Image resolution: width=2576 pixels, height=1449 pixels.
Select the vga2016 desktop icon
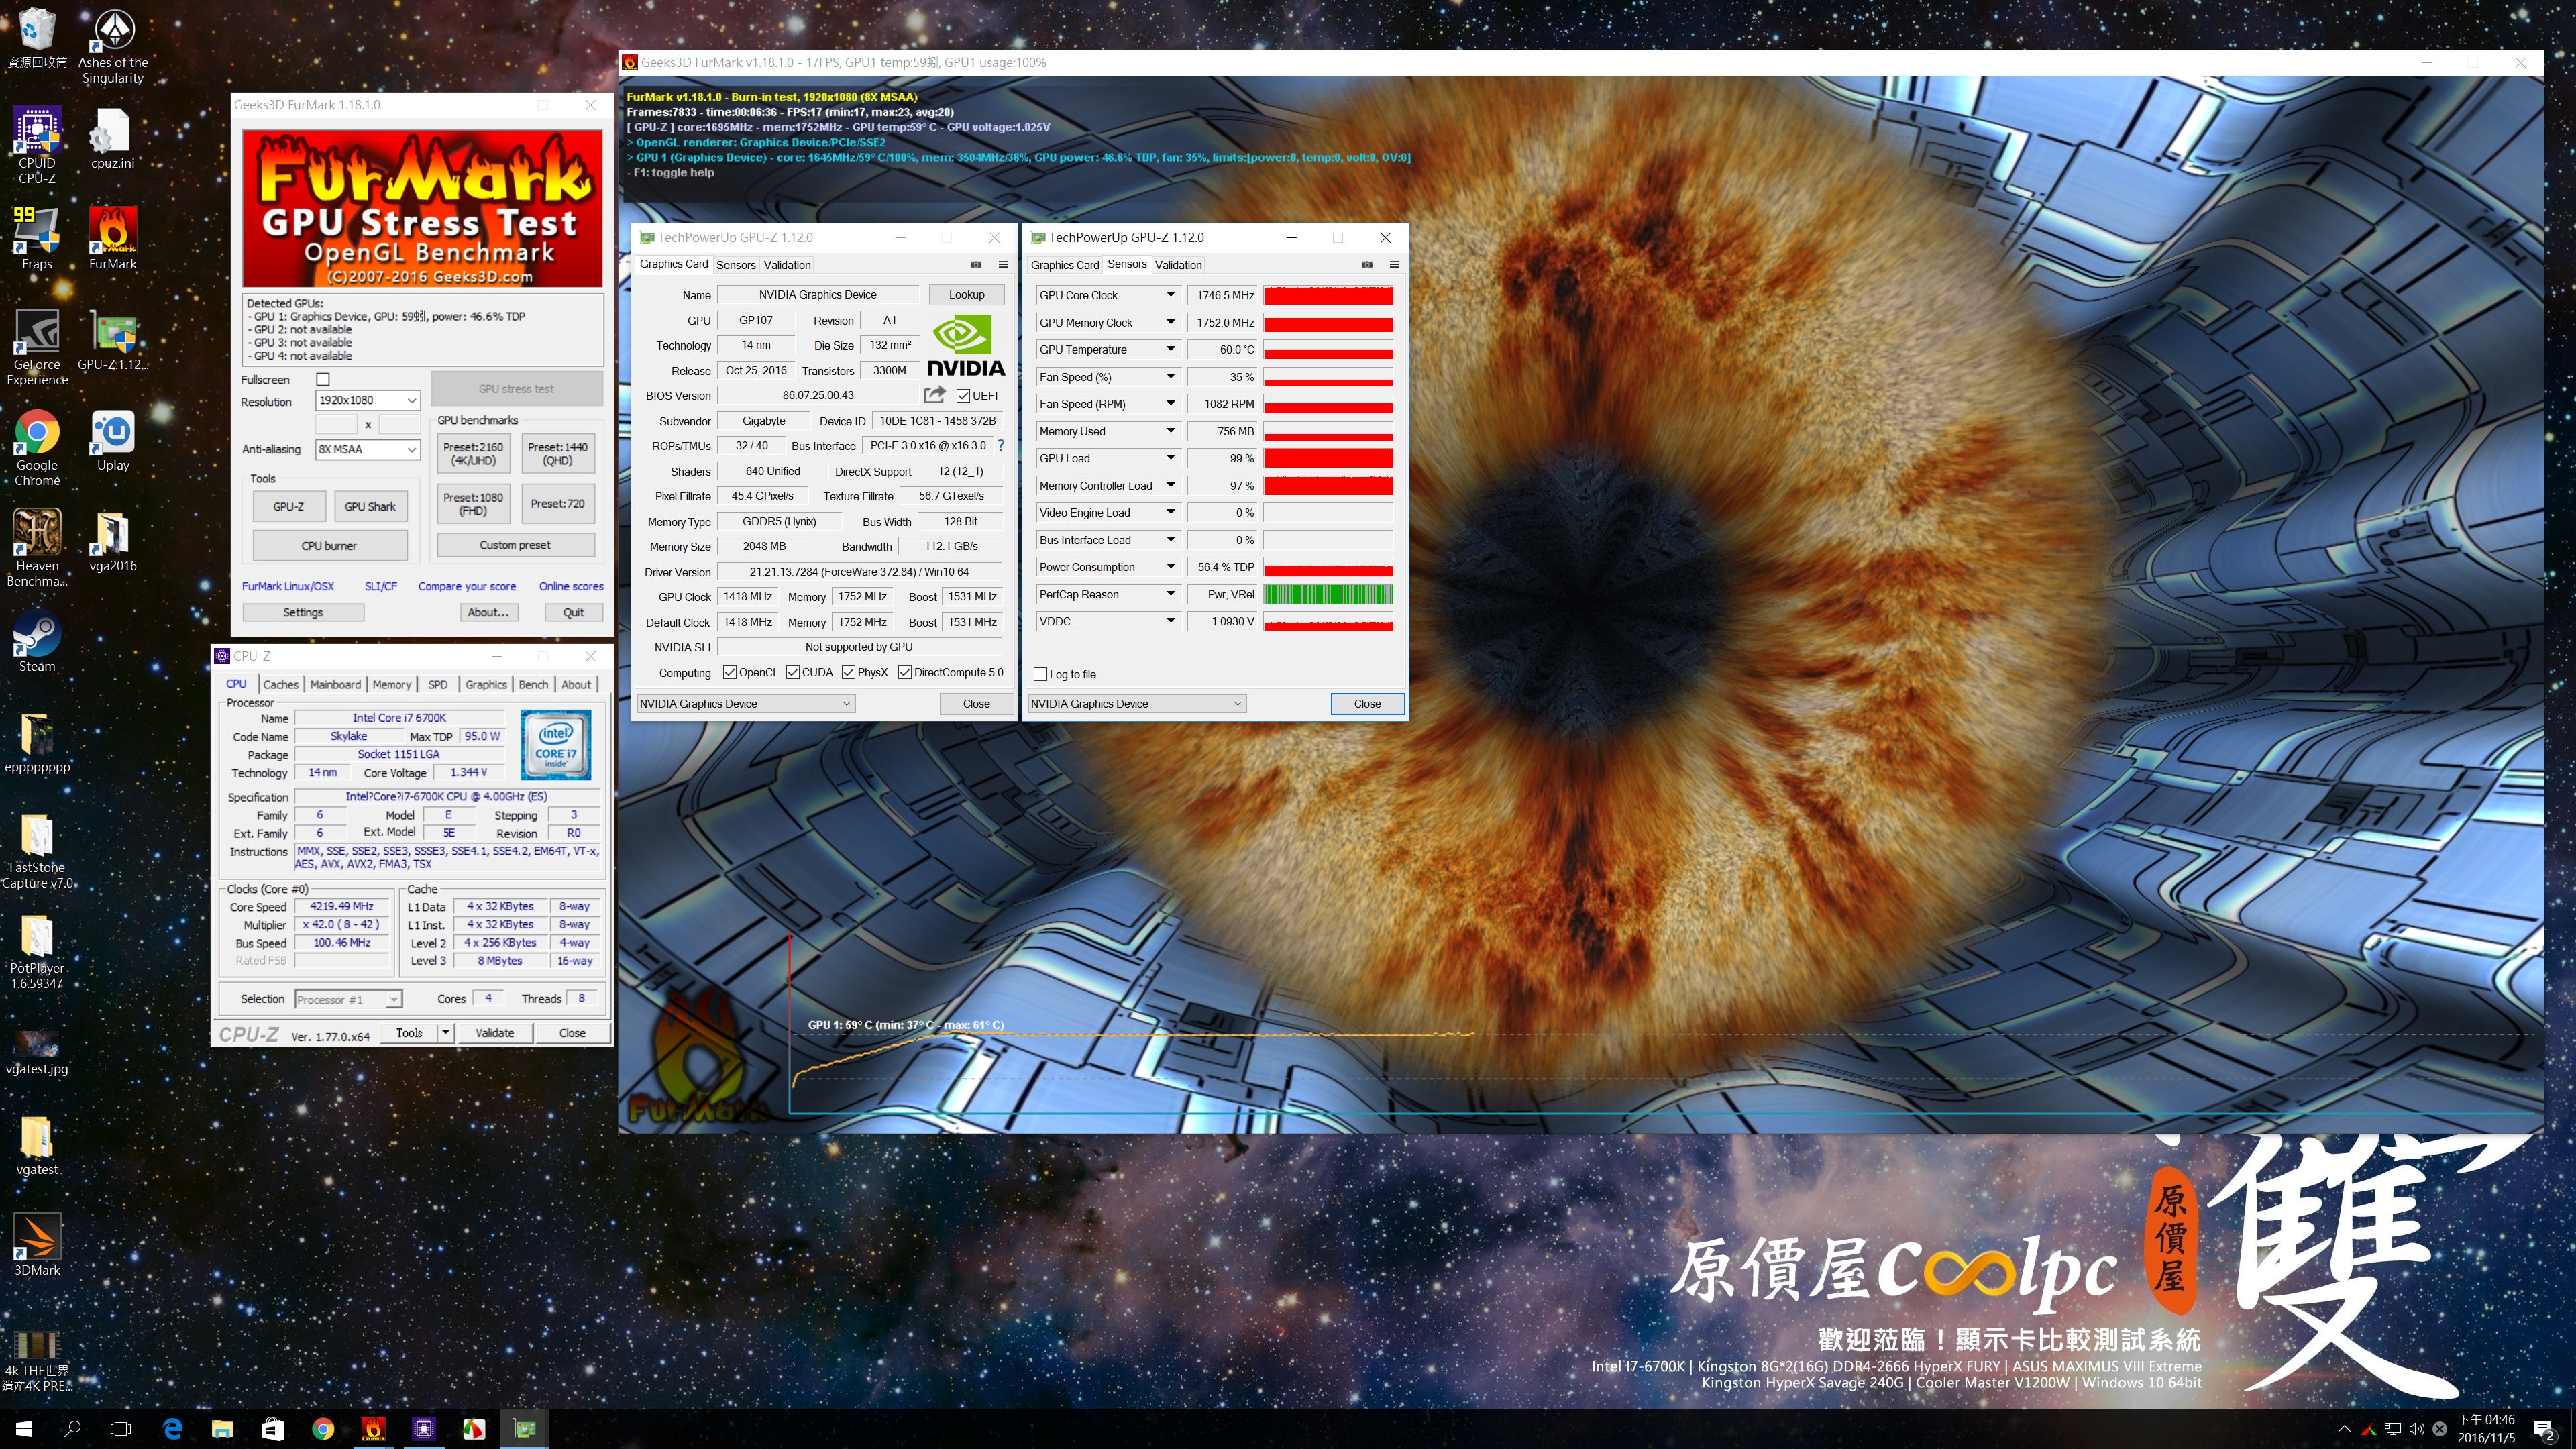(112, 541)
